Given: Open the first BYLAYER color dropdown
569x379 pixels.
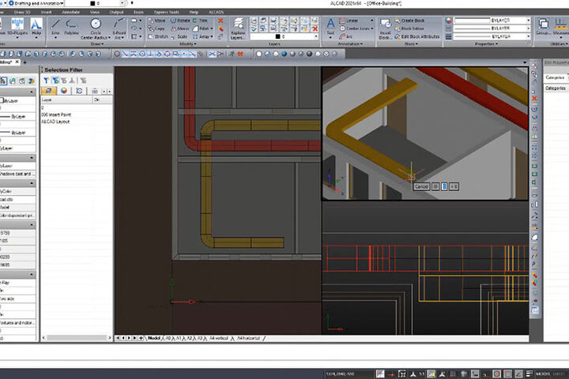Looking at the screenshot, I should 492,21.
